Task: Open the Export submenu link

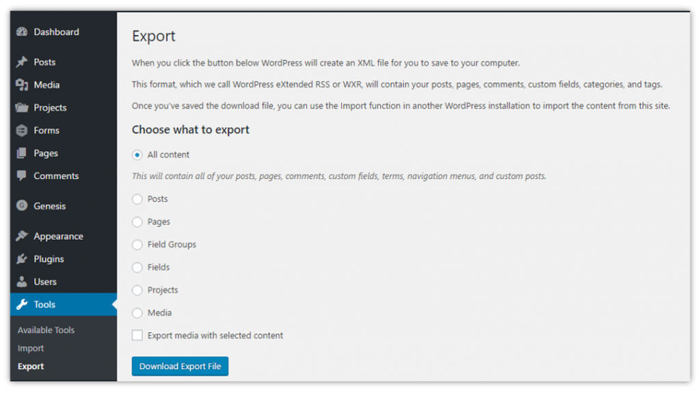Action: 31,366
